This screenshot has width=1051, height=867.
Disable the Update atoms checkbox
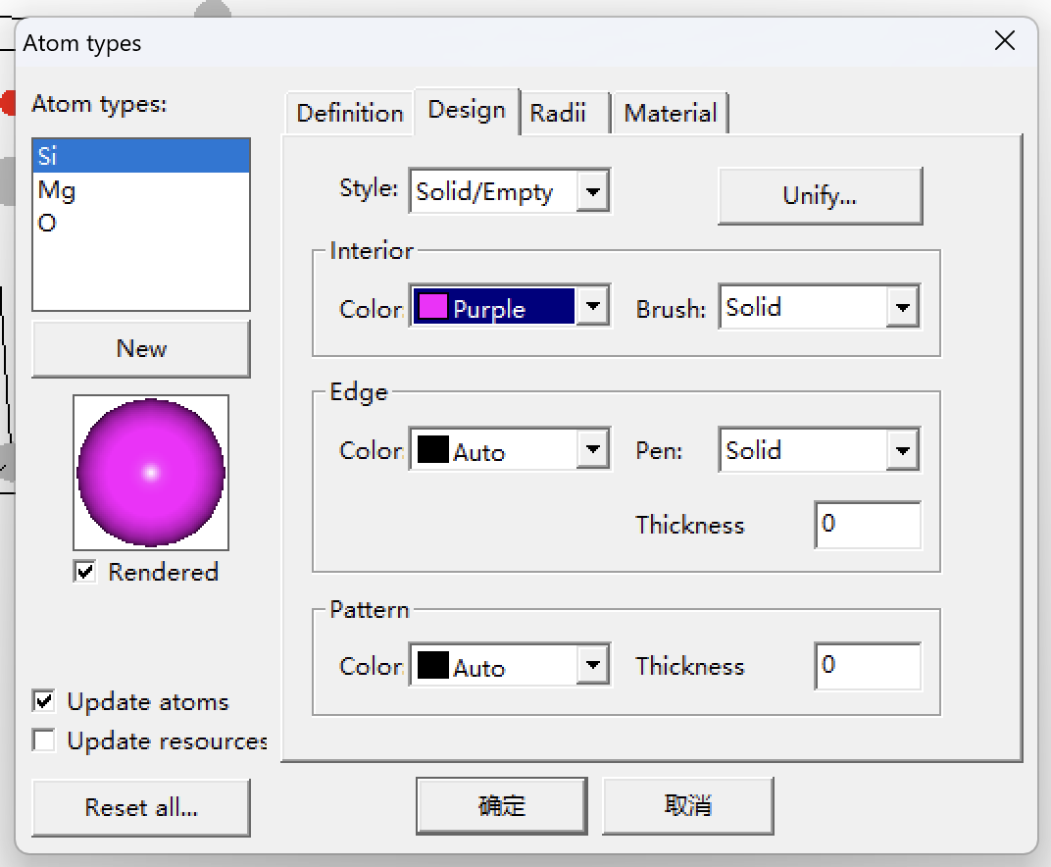[x=44, y=701]
